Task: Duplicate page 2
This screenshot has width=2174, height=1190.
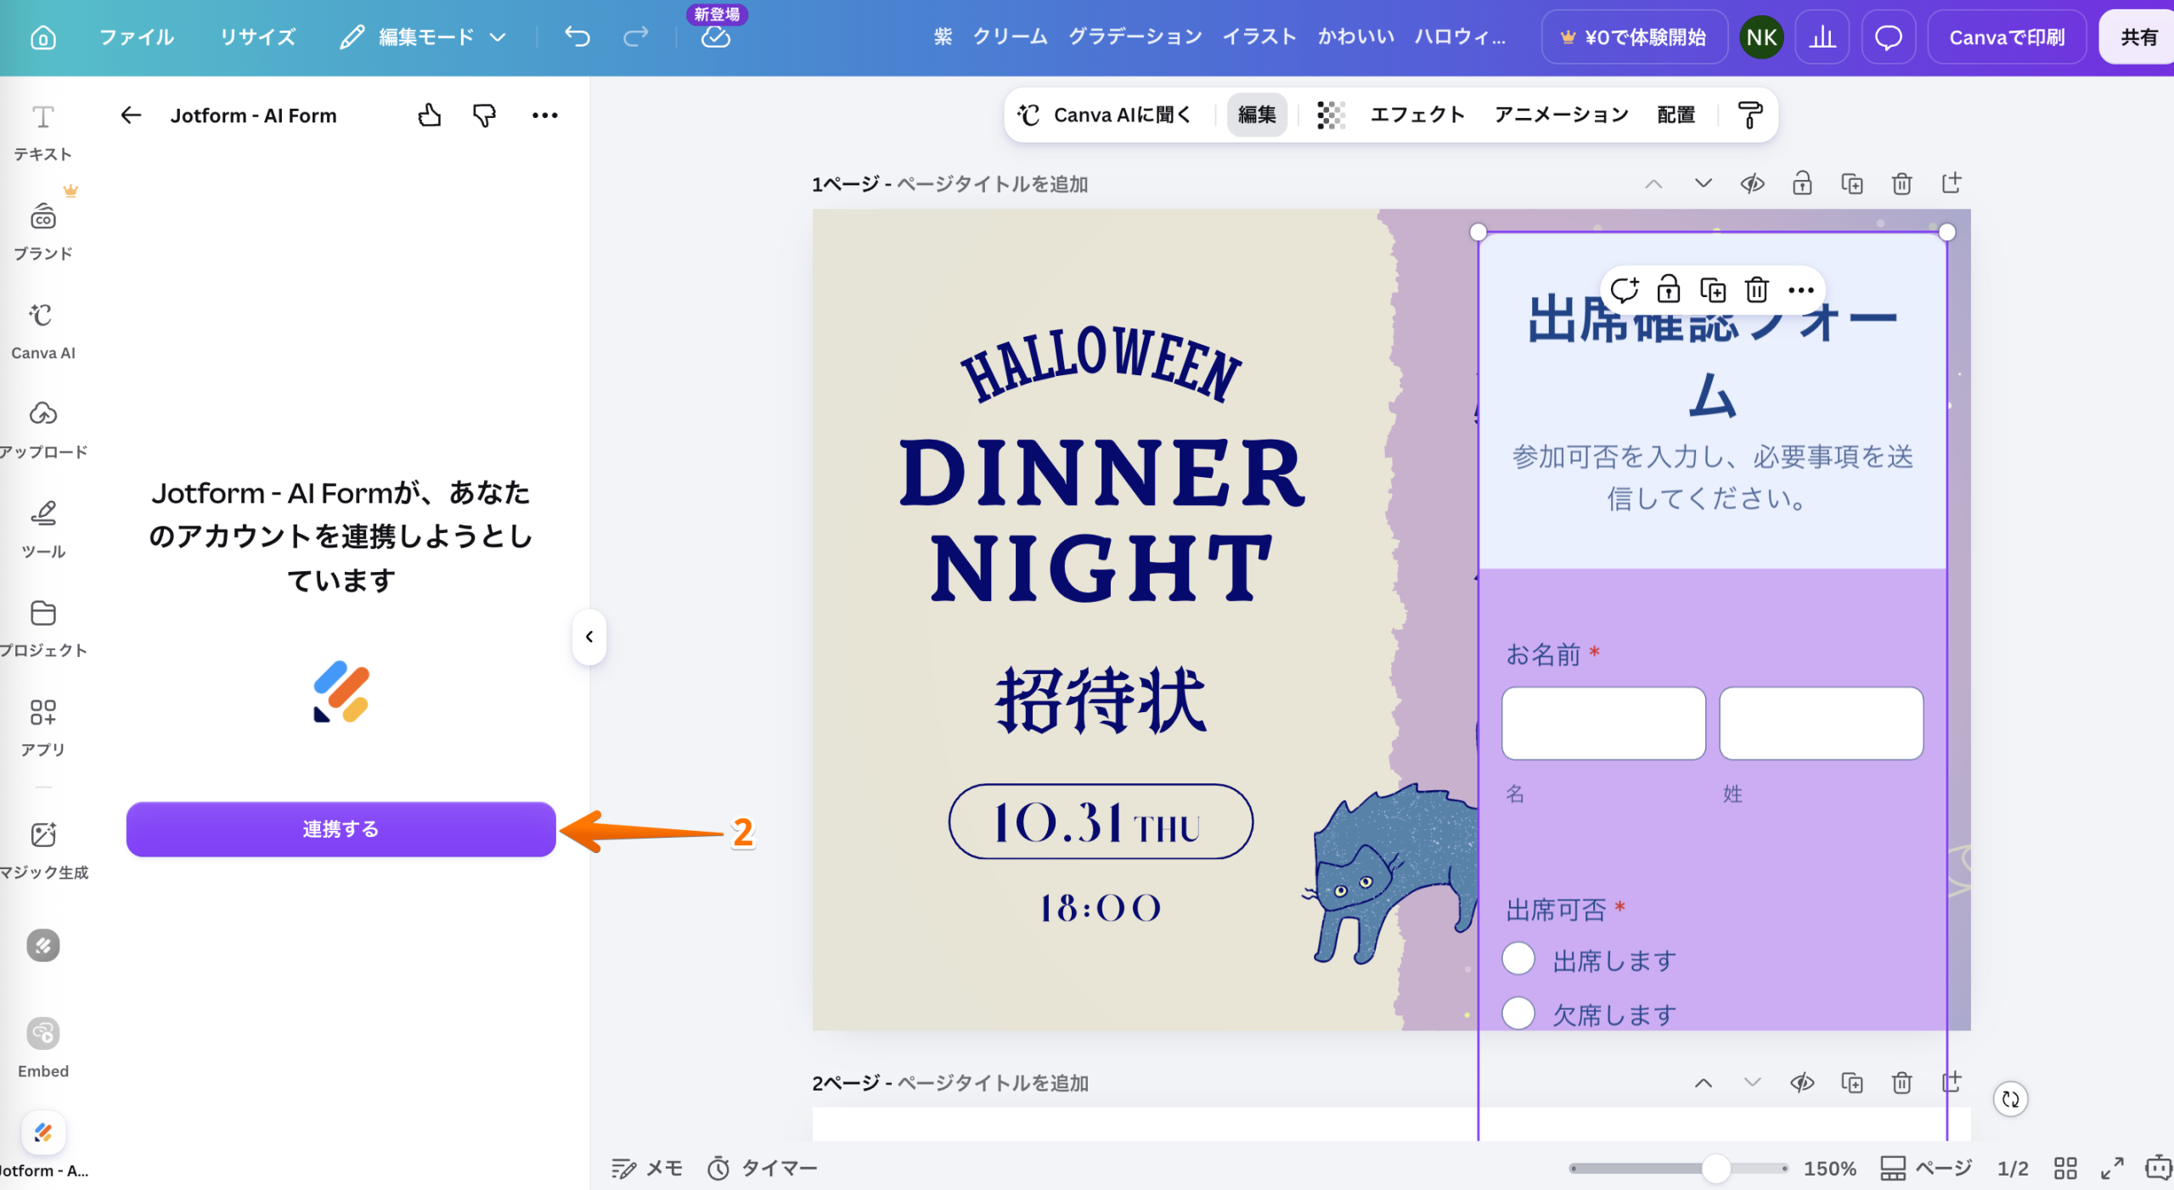Action: (1852, 1083)
